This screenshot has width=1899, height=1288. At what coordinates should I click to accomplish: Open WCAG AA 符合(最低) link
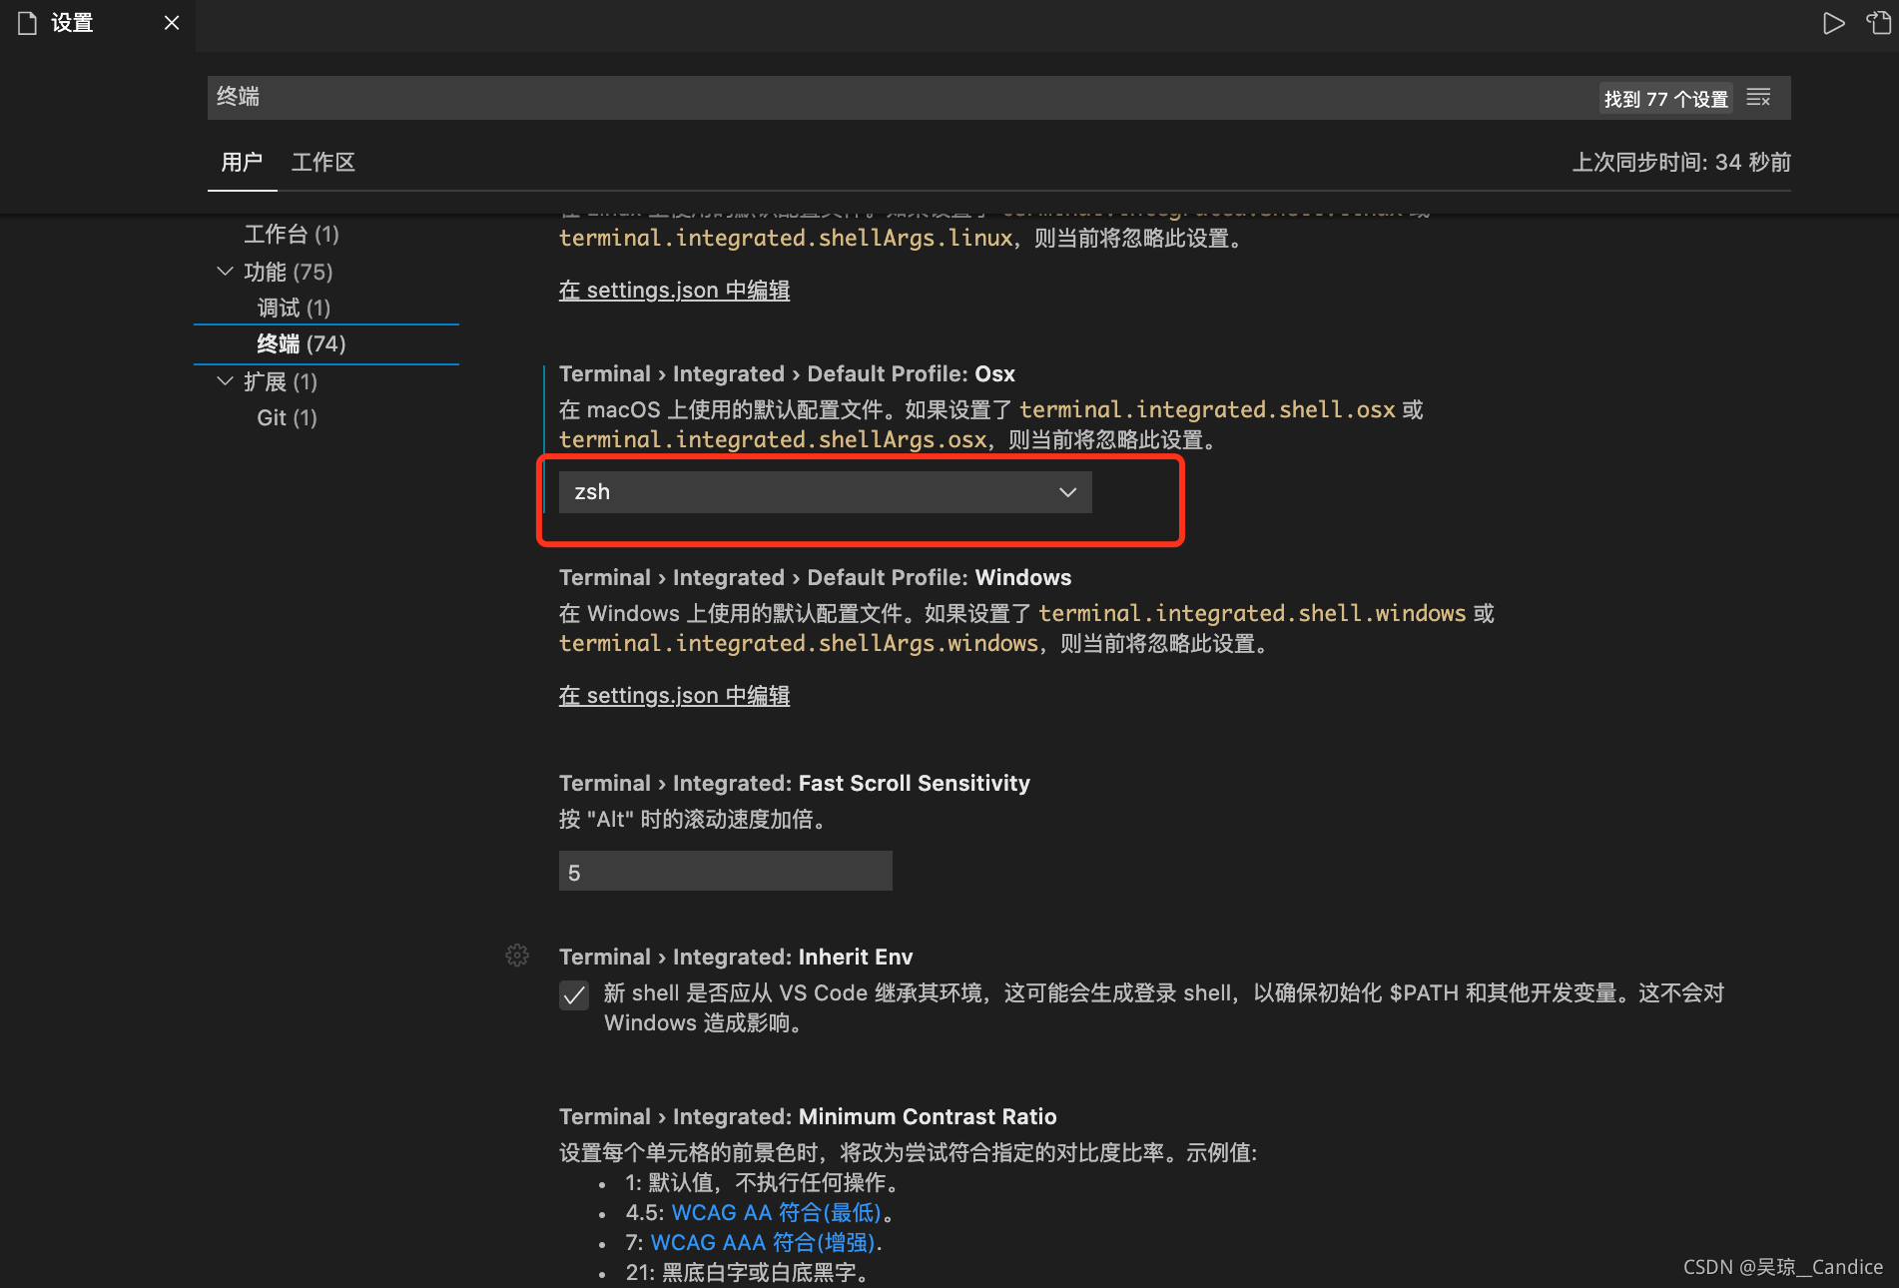(777, 1213)
